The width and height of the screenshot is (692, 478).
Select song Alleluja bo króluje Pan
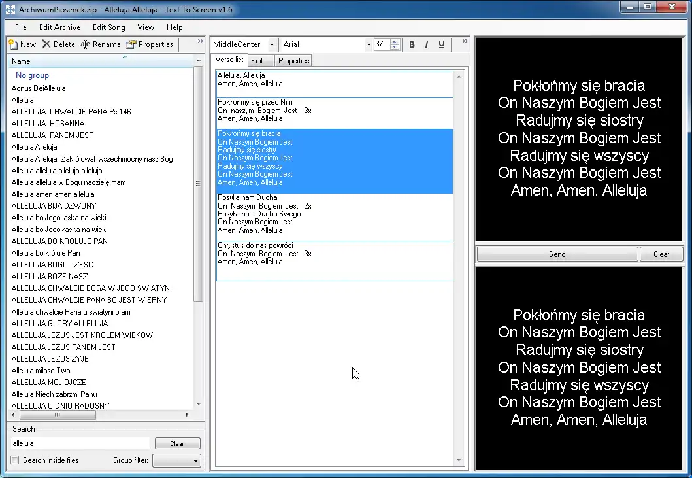click(46, 252)
